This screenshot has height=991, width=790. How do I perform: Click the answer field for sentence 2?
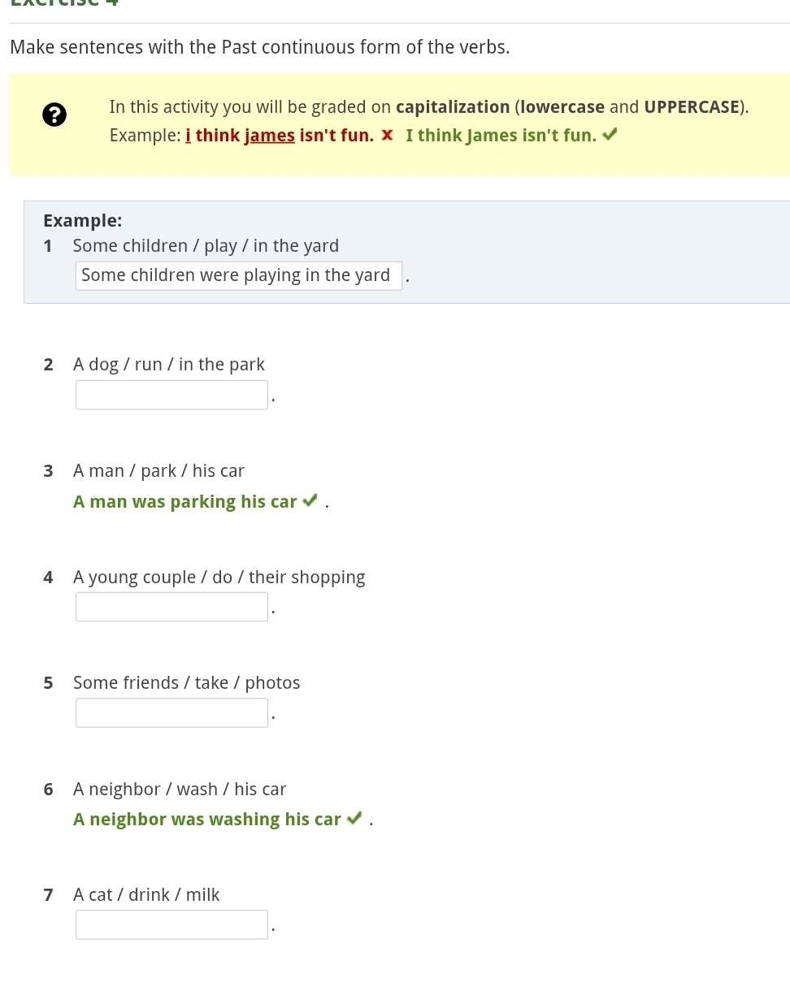(x=171, y=396)
